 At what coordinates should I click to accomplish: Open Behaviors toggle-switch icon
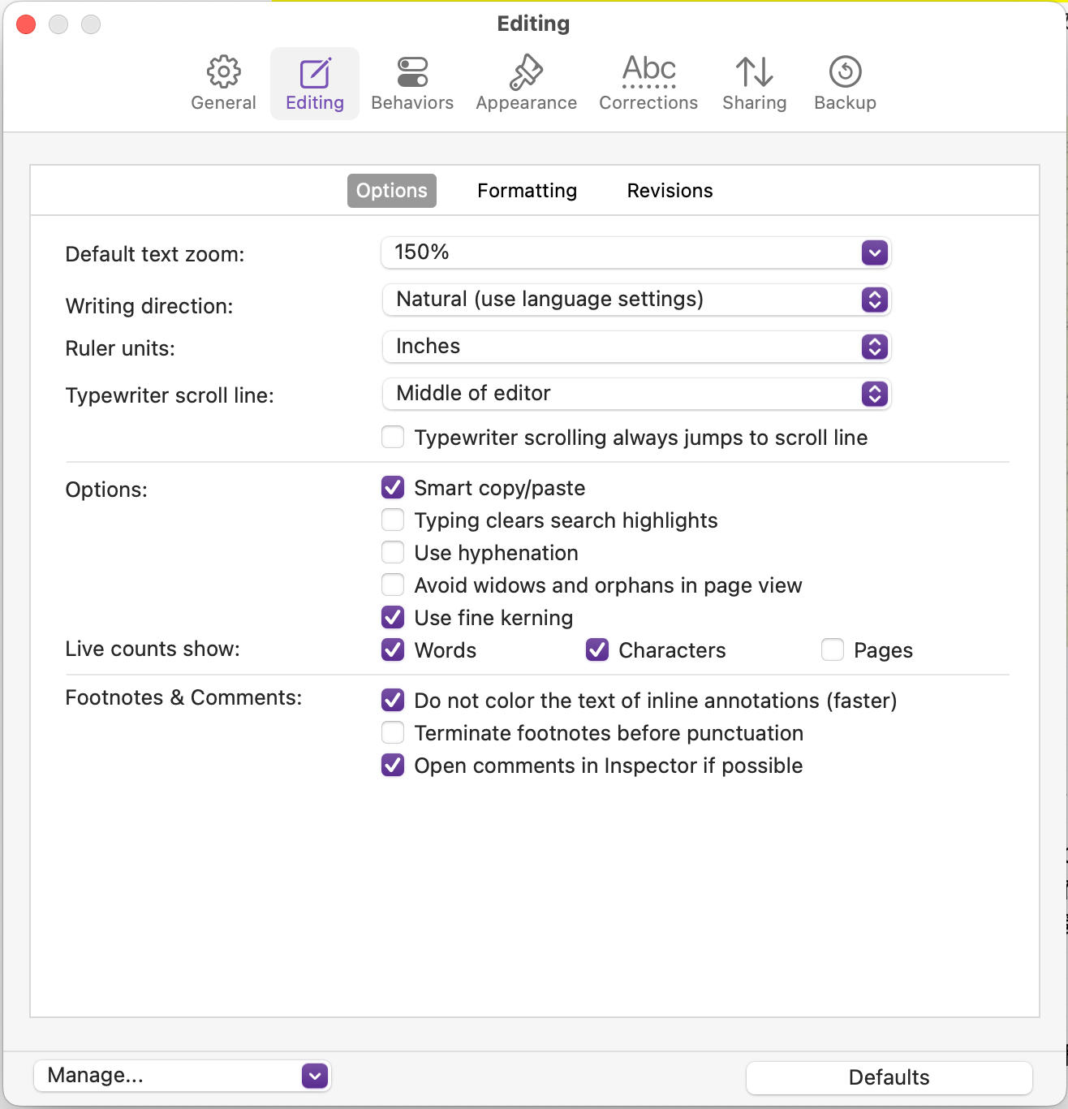(412, 72)
